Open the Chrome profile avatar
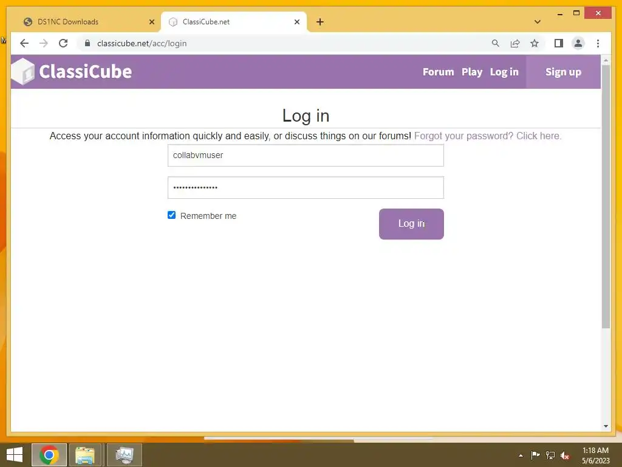This screenshot has height=467, width=622. coord(578,43)
